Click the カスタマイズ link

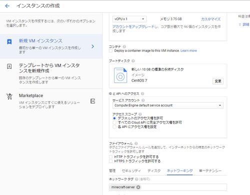pos(210,19)
